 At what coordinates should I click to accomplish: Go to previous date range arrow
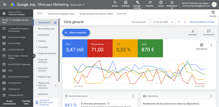coord(179,22)
